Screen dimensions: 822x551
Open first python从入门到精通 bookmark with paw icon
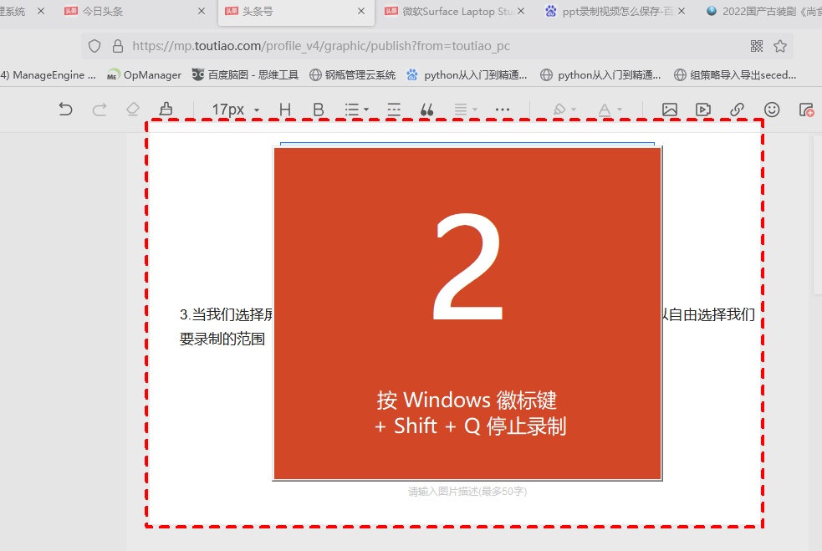tap(467, 75)
